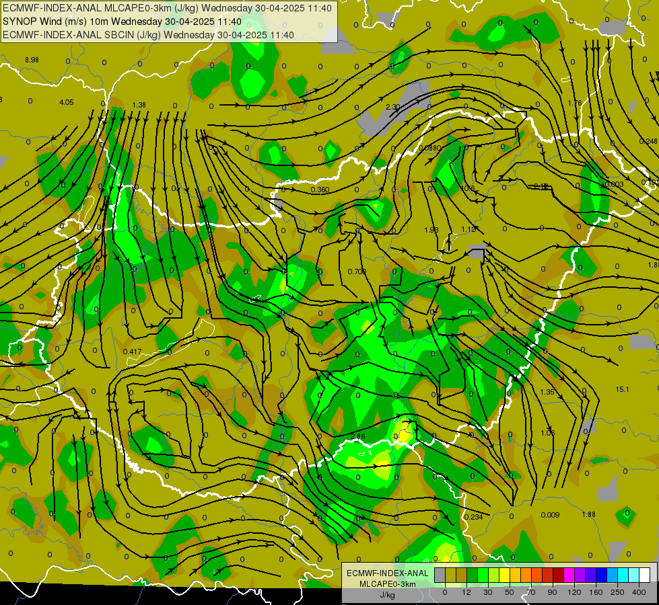Click the legend caption 'MLCAPE0-3km'
Viewport: 659px width, 605px height.
[388, 583]
